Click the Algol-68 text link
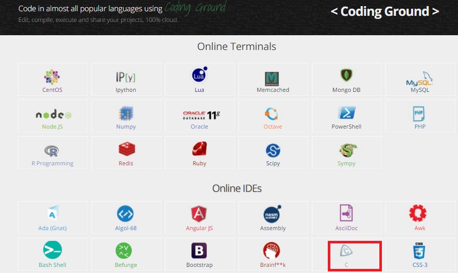The image size is (458, 273). [126, 228]
